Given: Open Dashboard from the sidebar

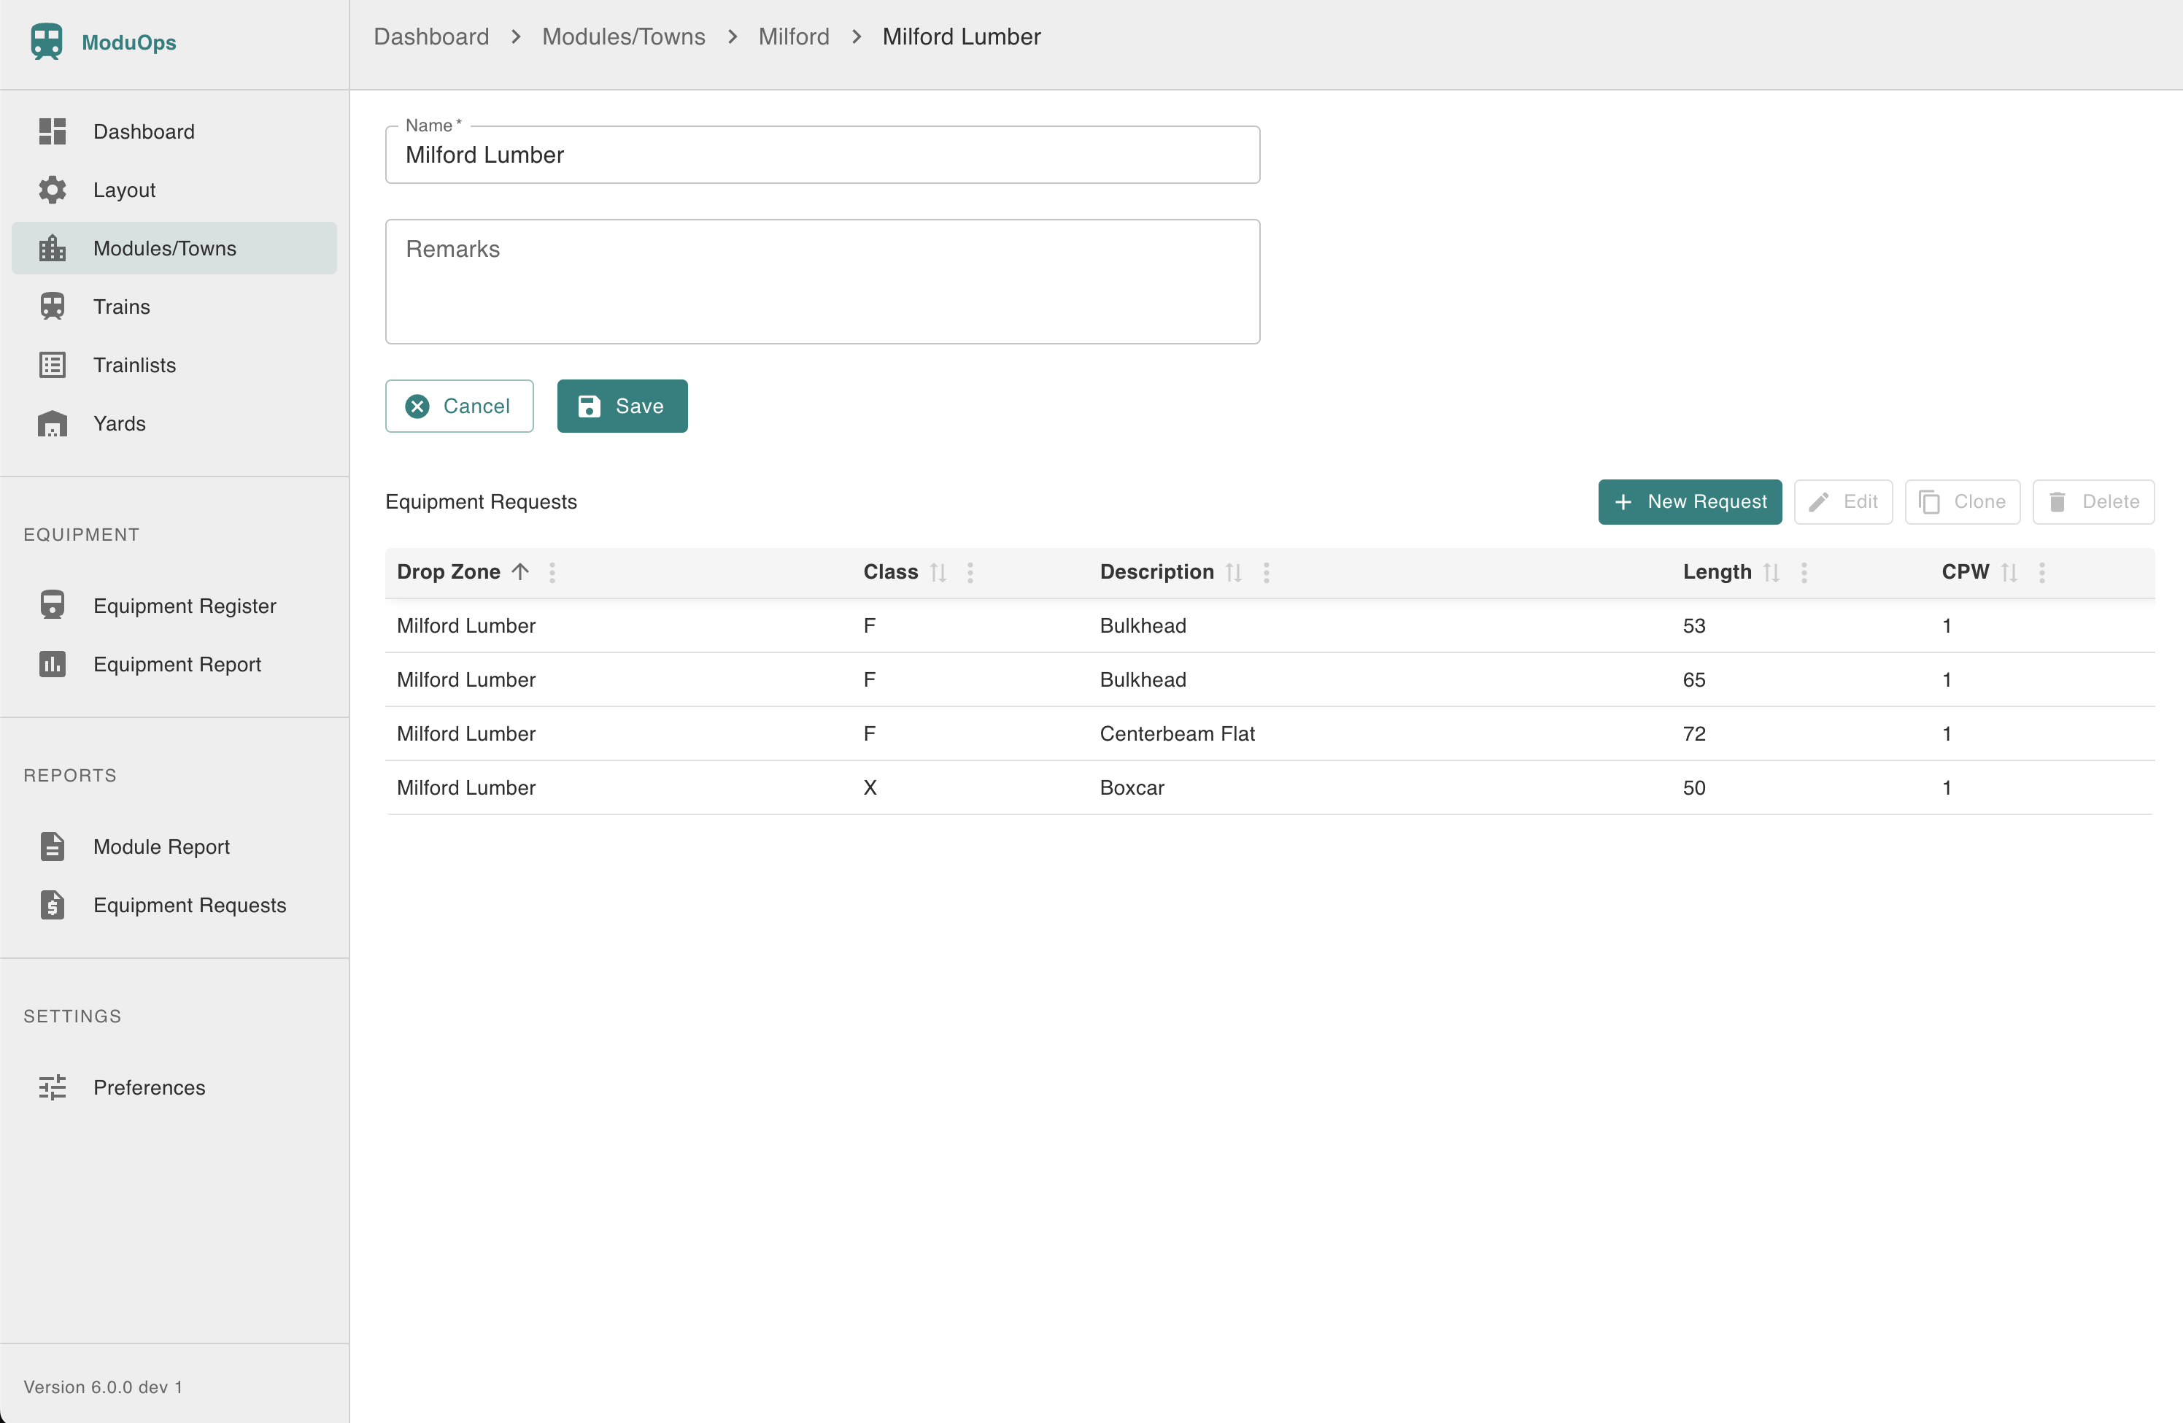Looking at the screenshot, I should tap(174, 131).
